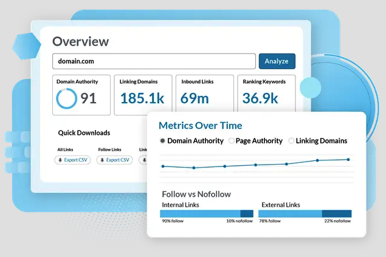Screen dimensions: 386x257
Task: Focus the domain.com search field
Action: (154, 61)
